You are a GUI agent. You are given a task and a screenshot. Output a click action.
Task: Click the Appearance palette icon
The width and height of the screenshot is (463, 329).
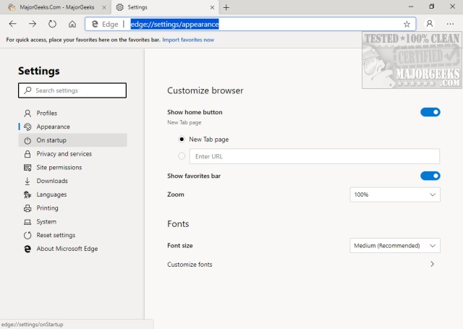[27, 127]
